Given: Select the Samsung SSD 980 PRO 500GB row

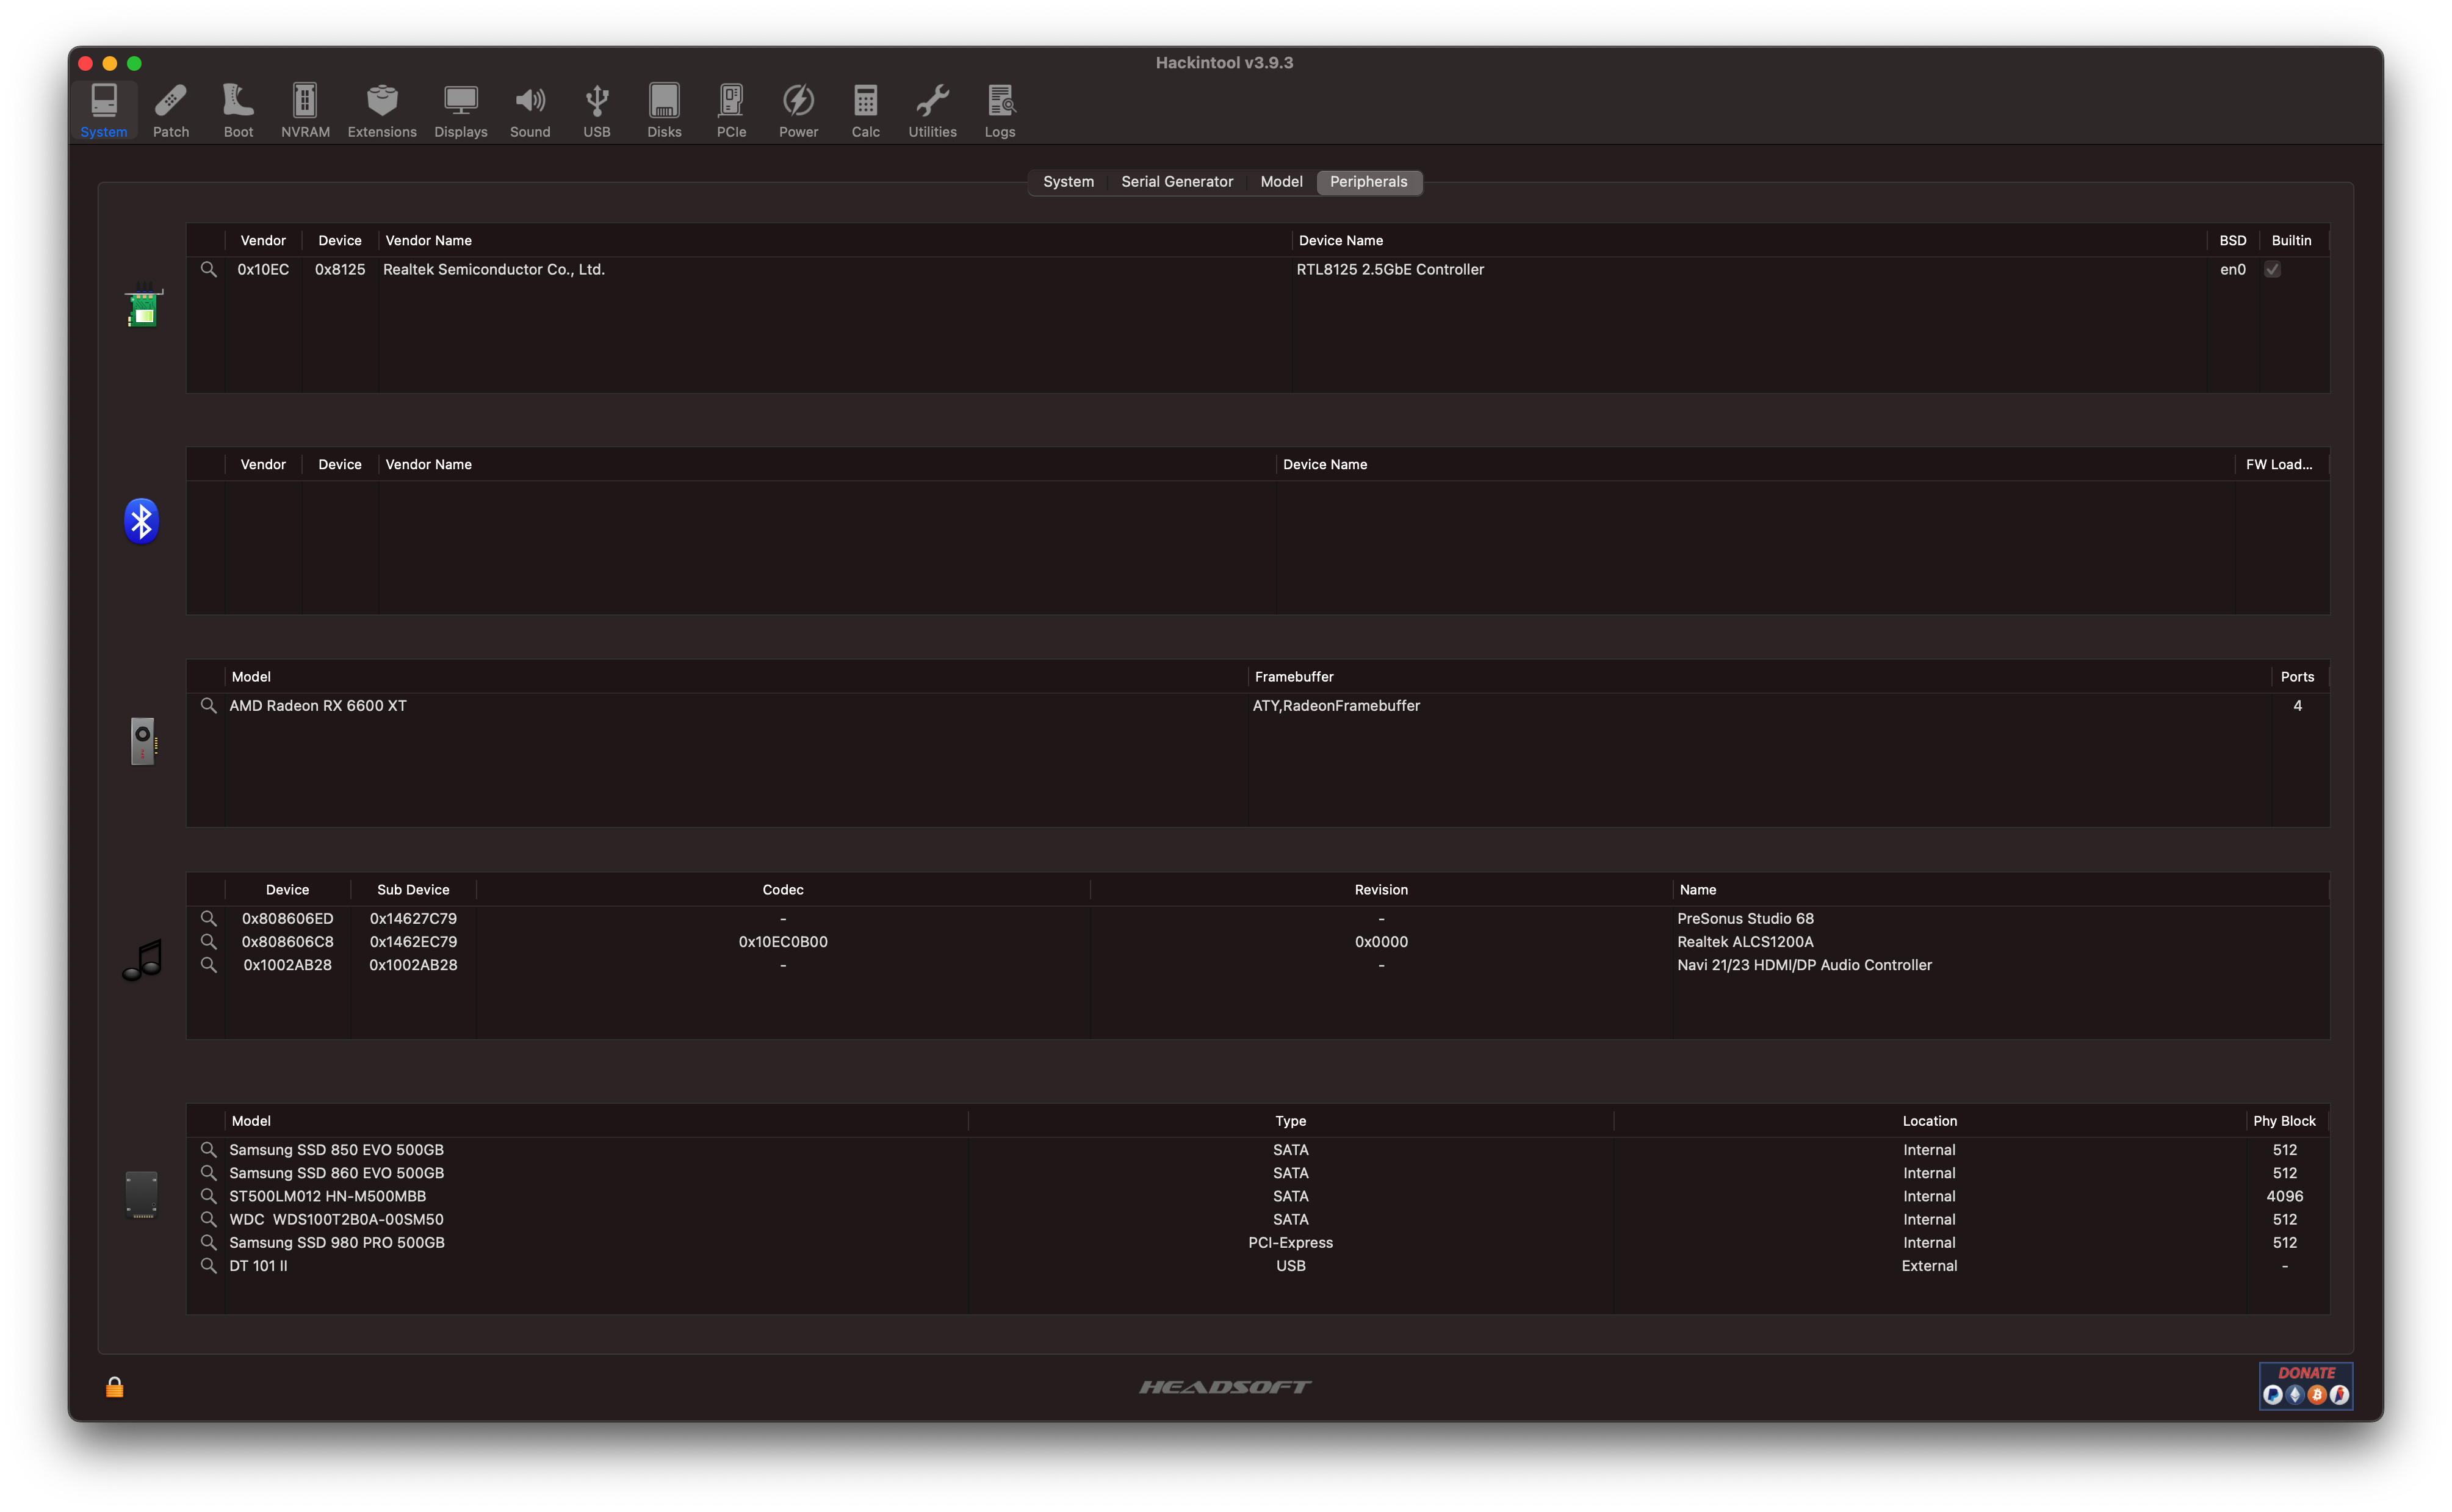Looking at the screenshot, I should tap(337, 1242).
